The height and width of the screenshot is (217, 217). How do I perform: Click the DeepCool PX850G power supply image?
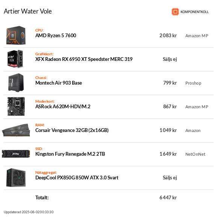(16, 178)
